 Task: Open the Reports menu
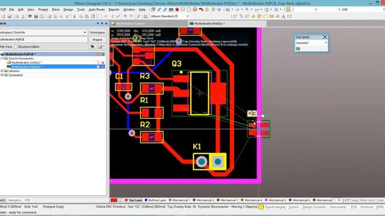coord(114,10)
